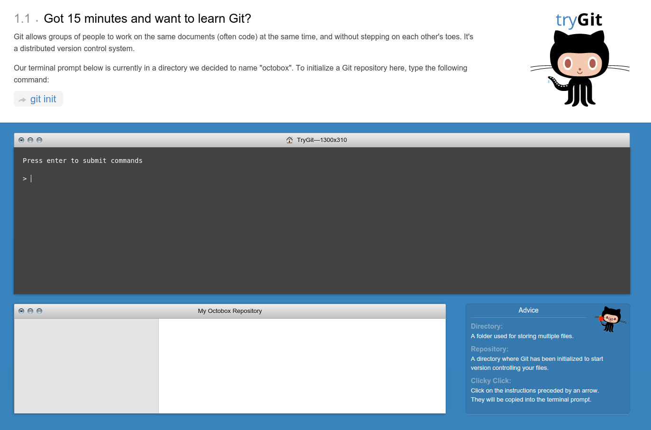651x430 pixels.
Task: Click the Clicky Click: label in Advice panel
Action: click(x=490, y=381)
